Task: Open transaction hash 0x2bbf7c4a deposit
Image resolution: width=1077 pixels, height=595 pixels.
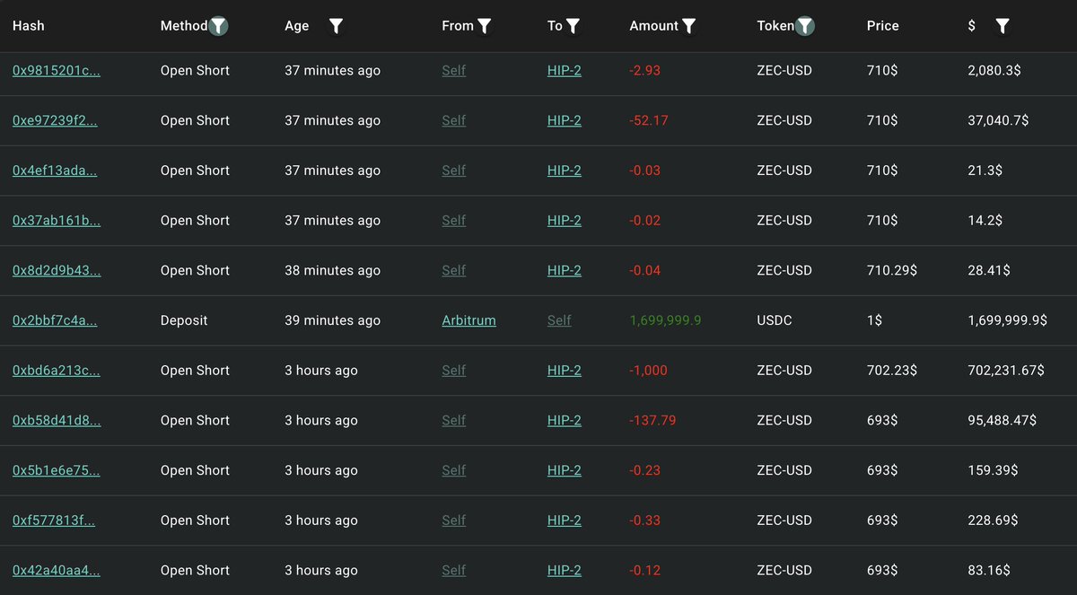Action: [x=55, y=320]
